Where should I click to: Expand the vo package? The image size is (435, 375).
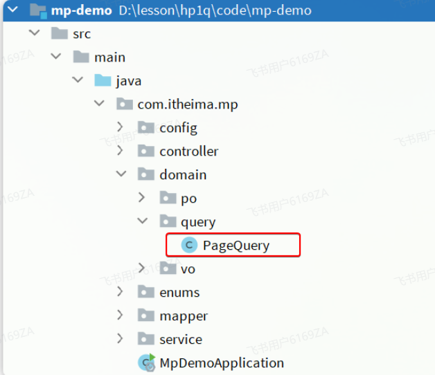pyautogui.click(x=142, y=268)
